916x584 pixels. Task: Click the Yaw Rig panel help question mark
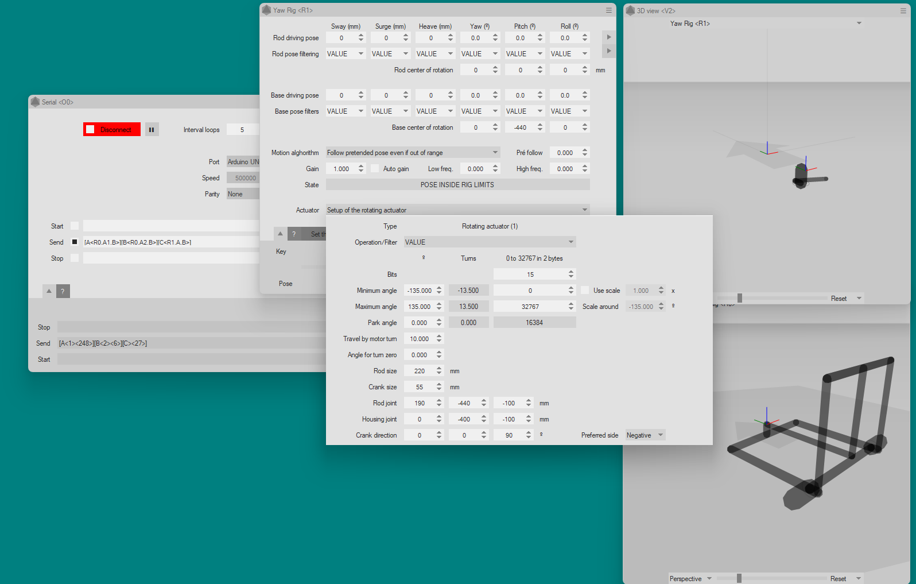[x=294, y=234]
